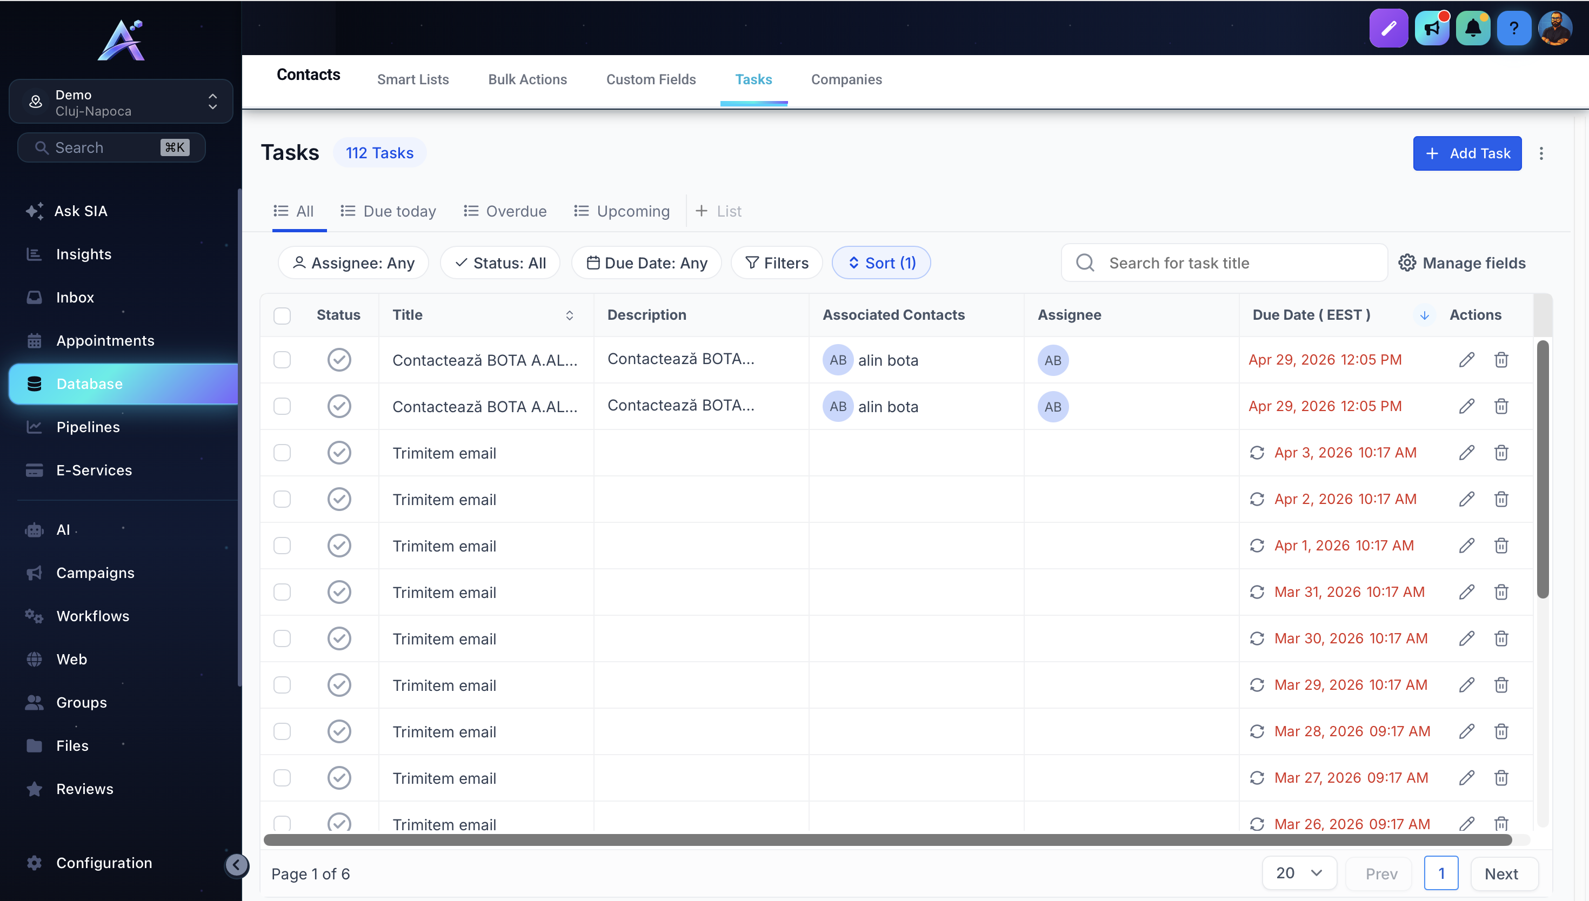Open AI in the sidebar
The image size is (1589, 901).
(63, 530)
